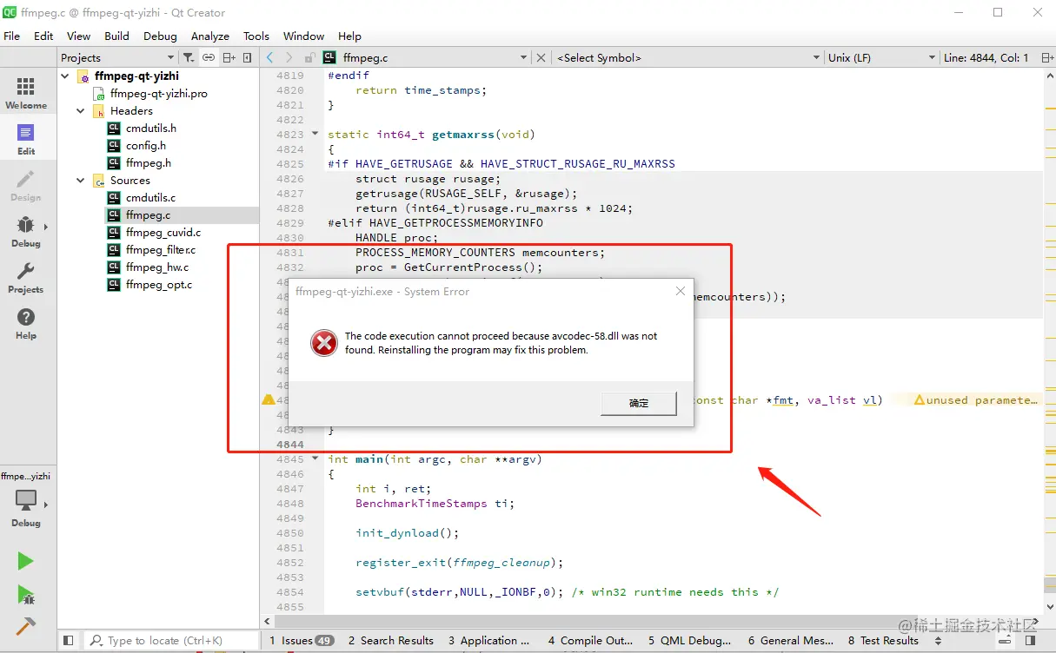The image size is (1056, 653).
Task: Toggle the right sidebar visibility
Action: coord(1031,641)
